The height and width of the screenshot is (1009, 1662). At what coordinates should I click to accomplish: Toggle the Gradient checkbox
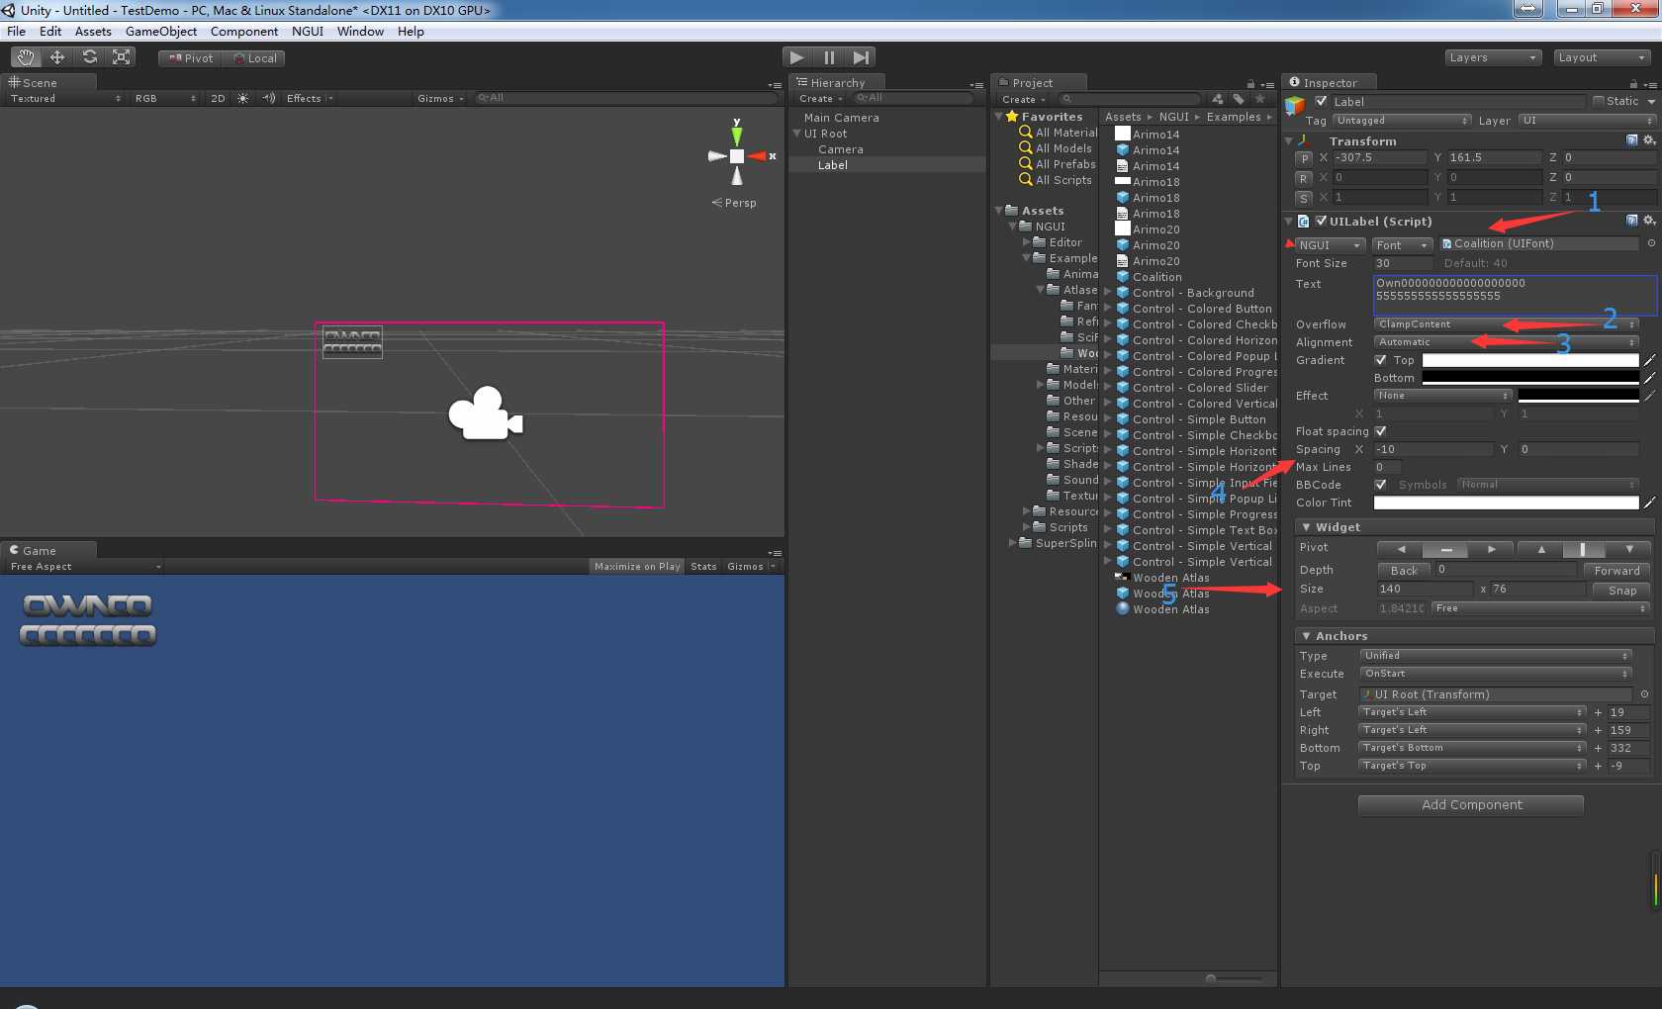[x=1381, y=360]
